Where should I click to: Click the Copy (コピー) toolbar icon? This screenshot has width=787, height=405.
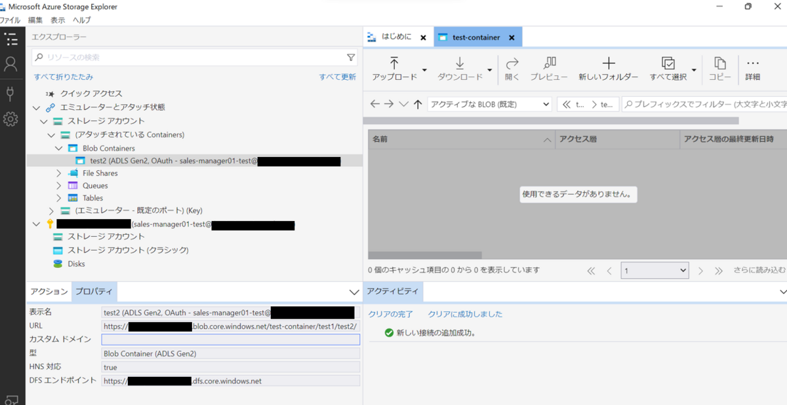click(720, 69)
